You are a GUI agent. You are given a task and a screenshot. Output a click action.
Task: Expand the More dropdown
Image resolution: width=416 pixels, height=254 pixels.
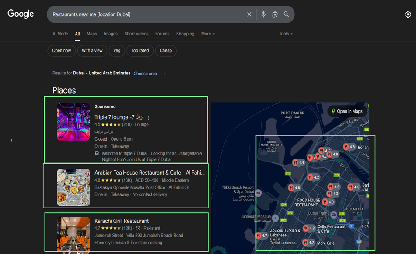(x=208, y=34)
